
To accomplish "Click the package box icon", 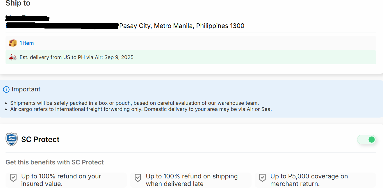I will pos(13,43).
